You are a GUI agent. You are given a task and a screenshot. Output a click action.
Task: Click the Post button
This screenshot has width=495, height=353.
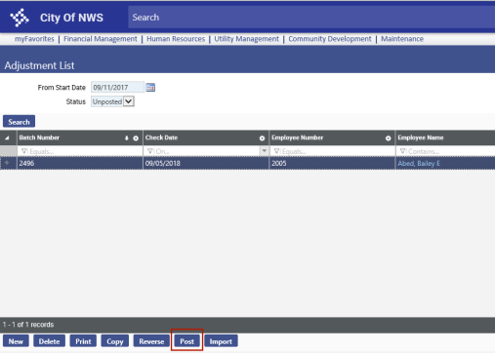pos(186,341)
